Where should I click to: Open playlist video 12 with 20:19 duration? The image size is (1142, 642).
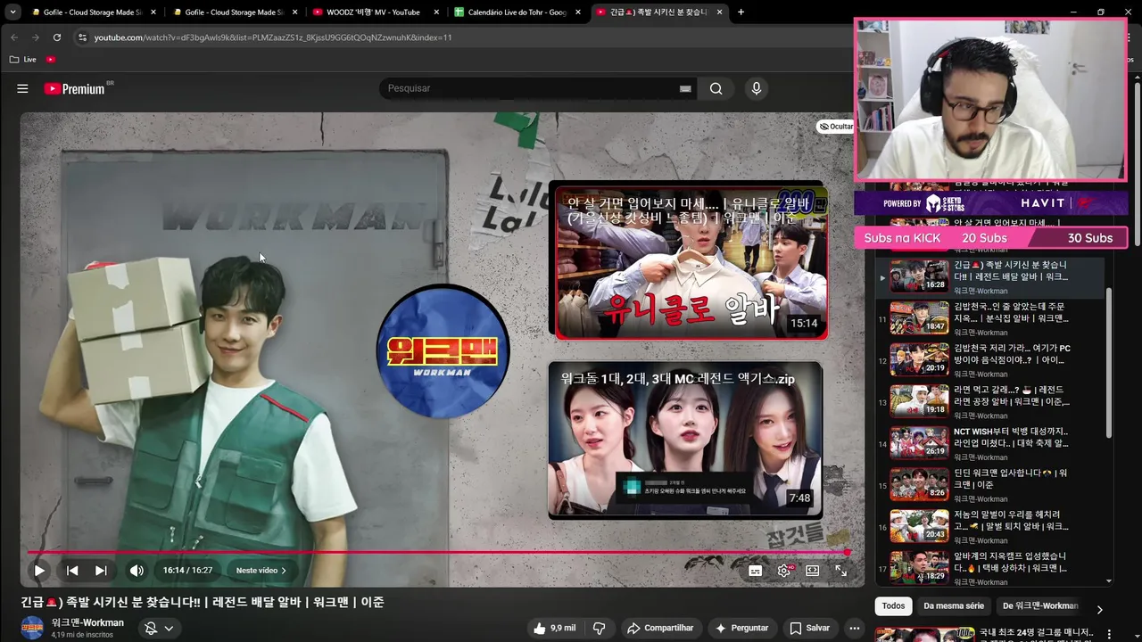[990, 360]
